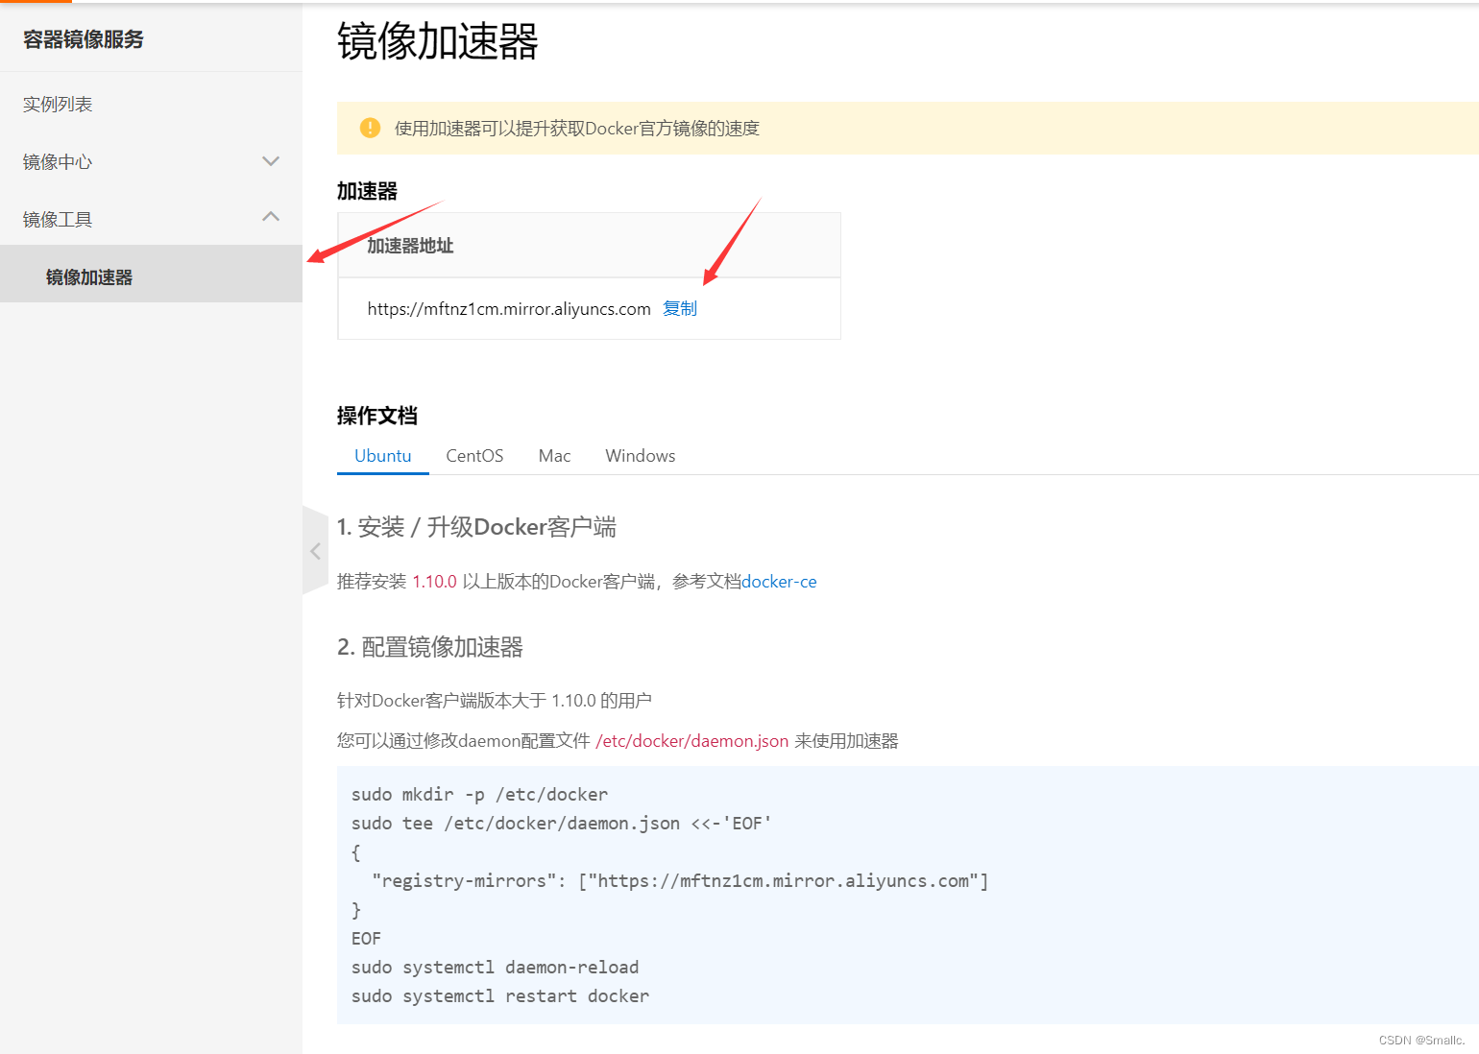Viewport: 1479px width, 1054px height.
Task: Select the Mac tab
Action: [x=554, y=455]
